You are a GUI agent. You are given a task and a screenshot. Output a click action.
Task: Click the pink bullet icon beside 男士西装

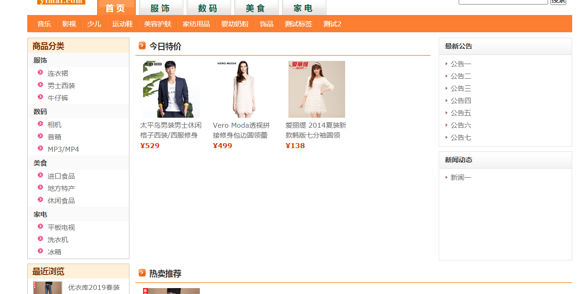pyautogui.click(x=40, y=85)
